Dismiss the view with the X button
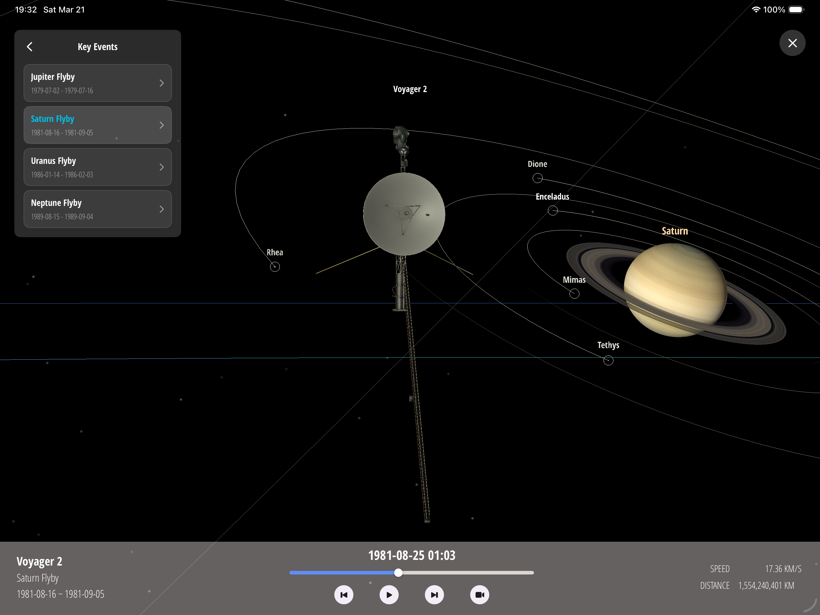The width and height of the screenshot is (820, 615). coord(792,43)
